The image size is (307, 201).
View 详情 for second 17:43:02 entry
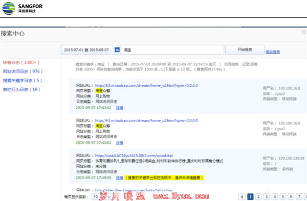click(119, 143)
